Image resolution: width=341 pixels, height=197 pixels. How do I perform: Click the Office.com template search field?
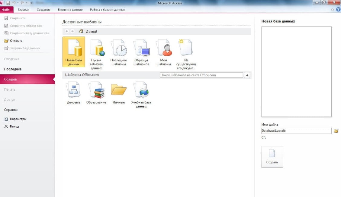tap(201, 75)
